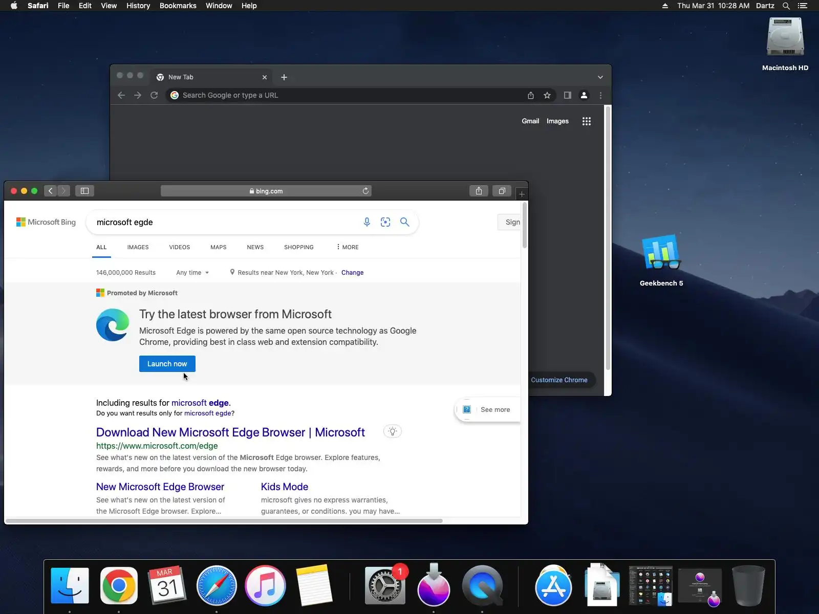Click the Chrome forward arrow
Screen dimensions: 819x614
point(138,95)
